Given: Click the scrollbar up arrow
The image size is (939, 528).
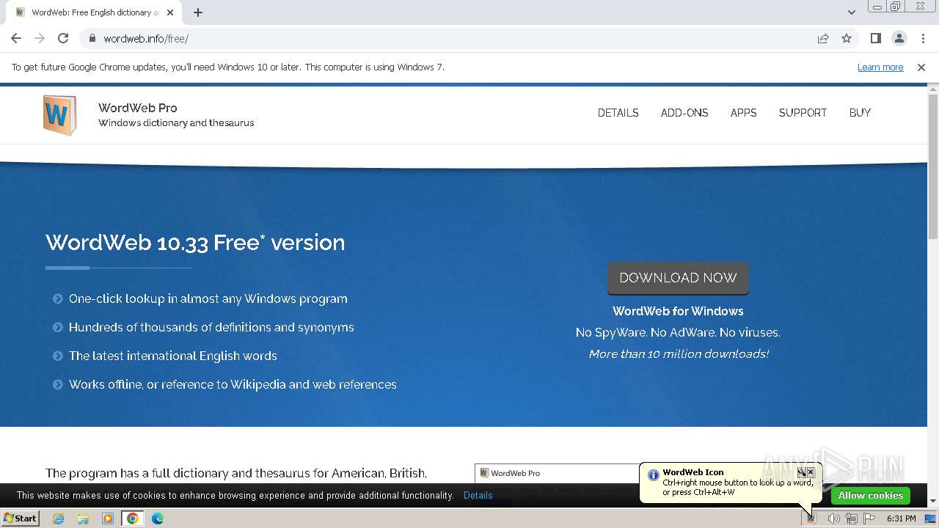Looking at the screenshot, I should point(933,89).
